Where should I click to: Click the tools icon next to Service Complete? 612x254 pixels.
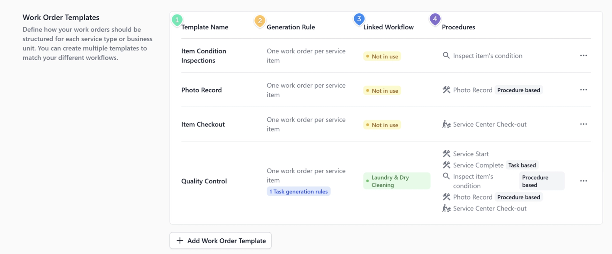pyautogui.click(x=446, y=165)
